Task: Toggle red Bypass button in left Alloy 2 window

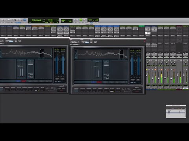Action: click(24, 81)
